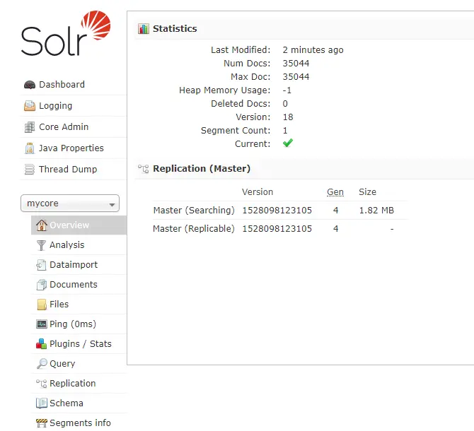Go to the Logging section
The image size is (474, 431).
coord(56,106)
